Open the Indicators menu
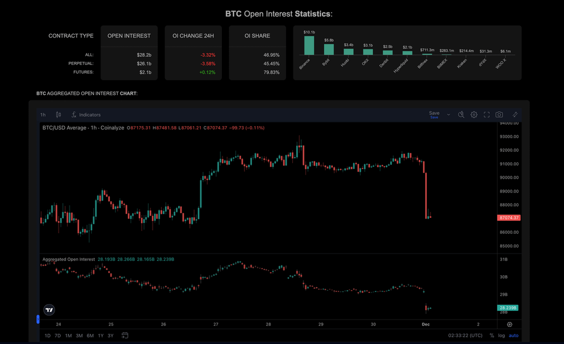The image size is (564, 344). point(86,115)
